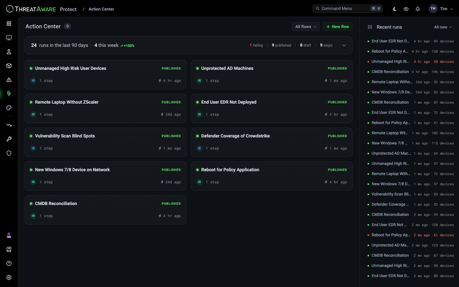
Task: Click the '9 published' stat
Action: [281, 45]
